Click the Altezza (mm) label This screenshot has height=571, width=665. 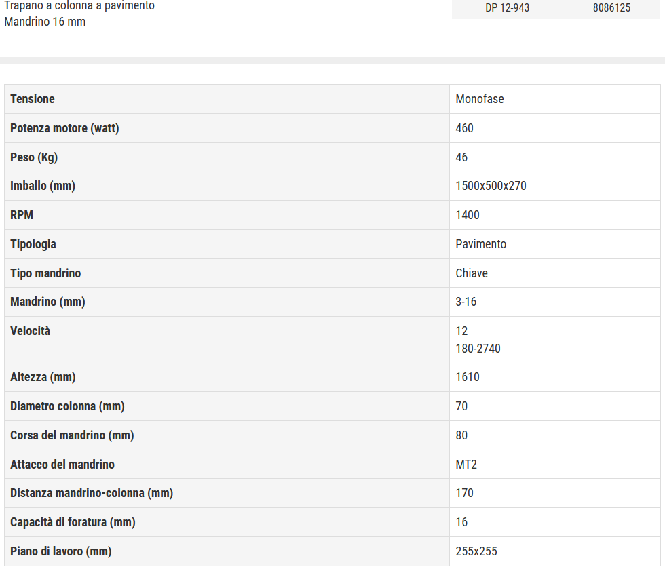[43, 377]
